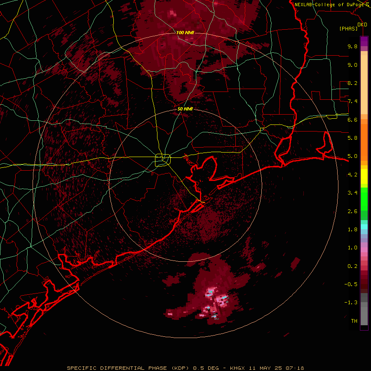371x371 pixels.
Task: Click the 7.4 legend value
Action: (352, 101)
